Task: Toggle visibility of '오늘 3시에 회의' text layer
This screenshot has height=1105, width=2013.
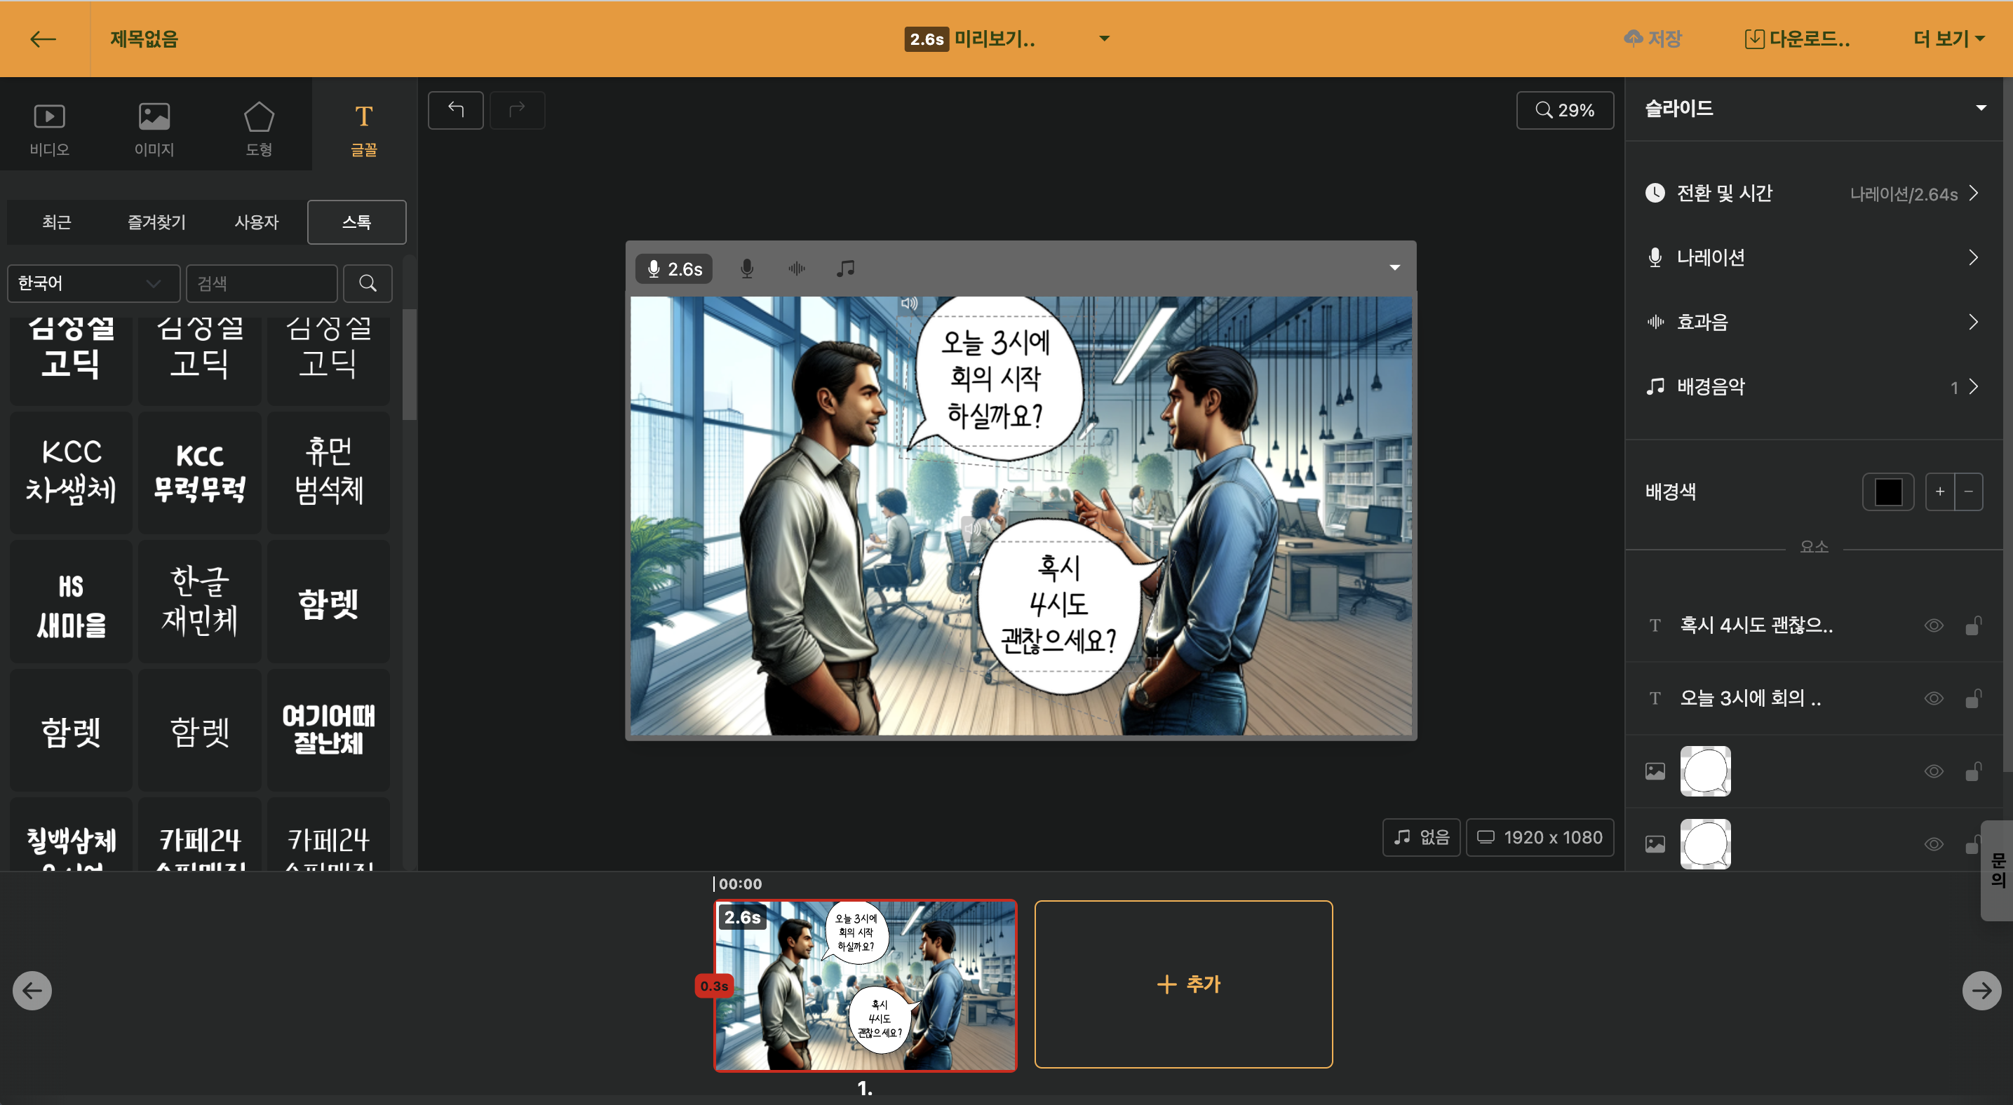Action: pos(1933,698)
